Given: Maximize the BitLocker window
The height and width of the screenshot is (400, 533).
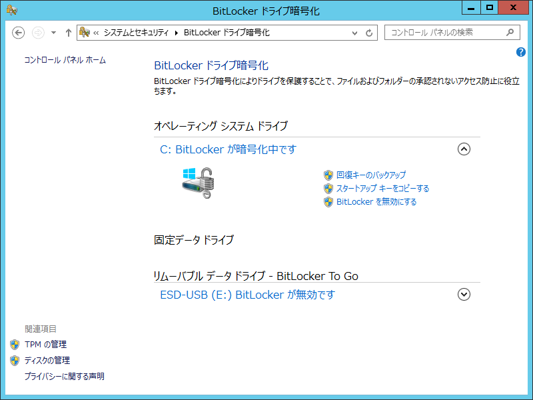Looking at the screenshot, I should (490, 7).
